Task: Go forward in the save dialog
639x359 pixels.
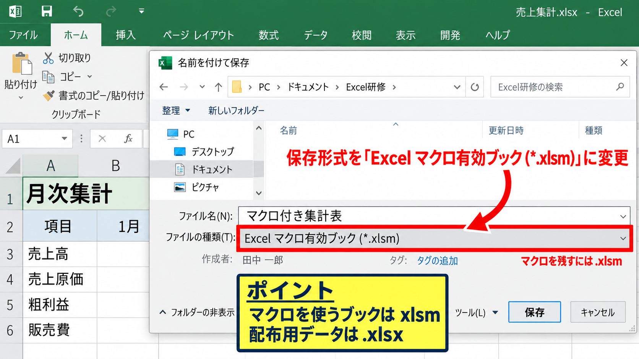Action: (184, 87)
